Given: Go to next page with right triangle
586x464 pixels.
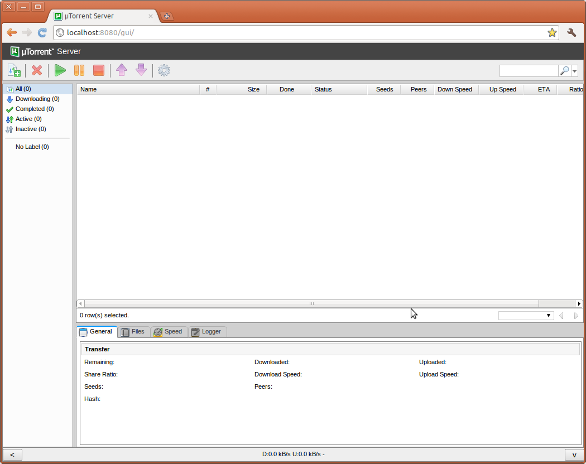Looking at the screenshot, I should [x=576, y=316].
